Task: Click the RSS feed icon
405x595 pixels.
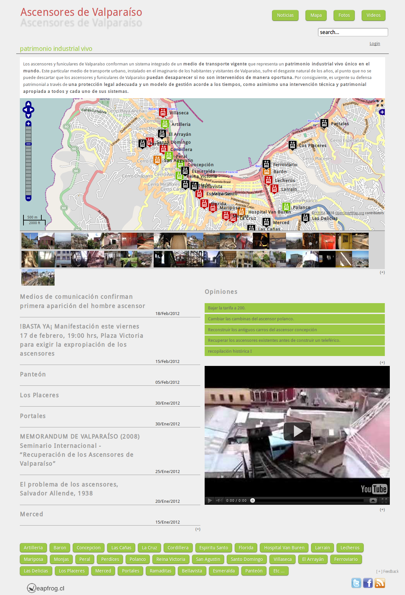Action: [380, 583]
